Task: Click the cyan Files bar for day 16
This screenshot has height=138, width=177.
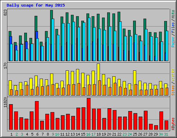Action: [x=89, y=39]
